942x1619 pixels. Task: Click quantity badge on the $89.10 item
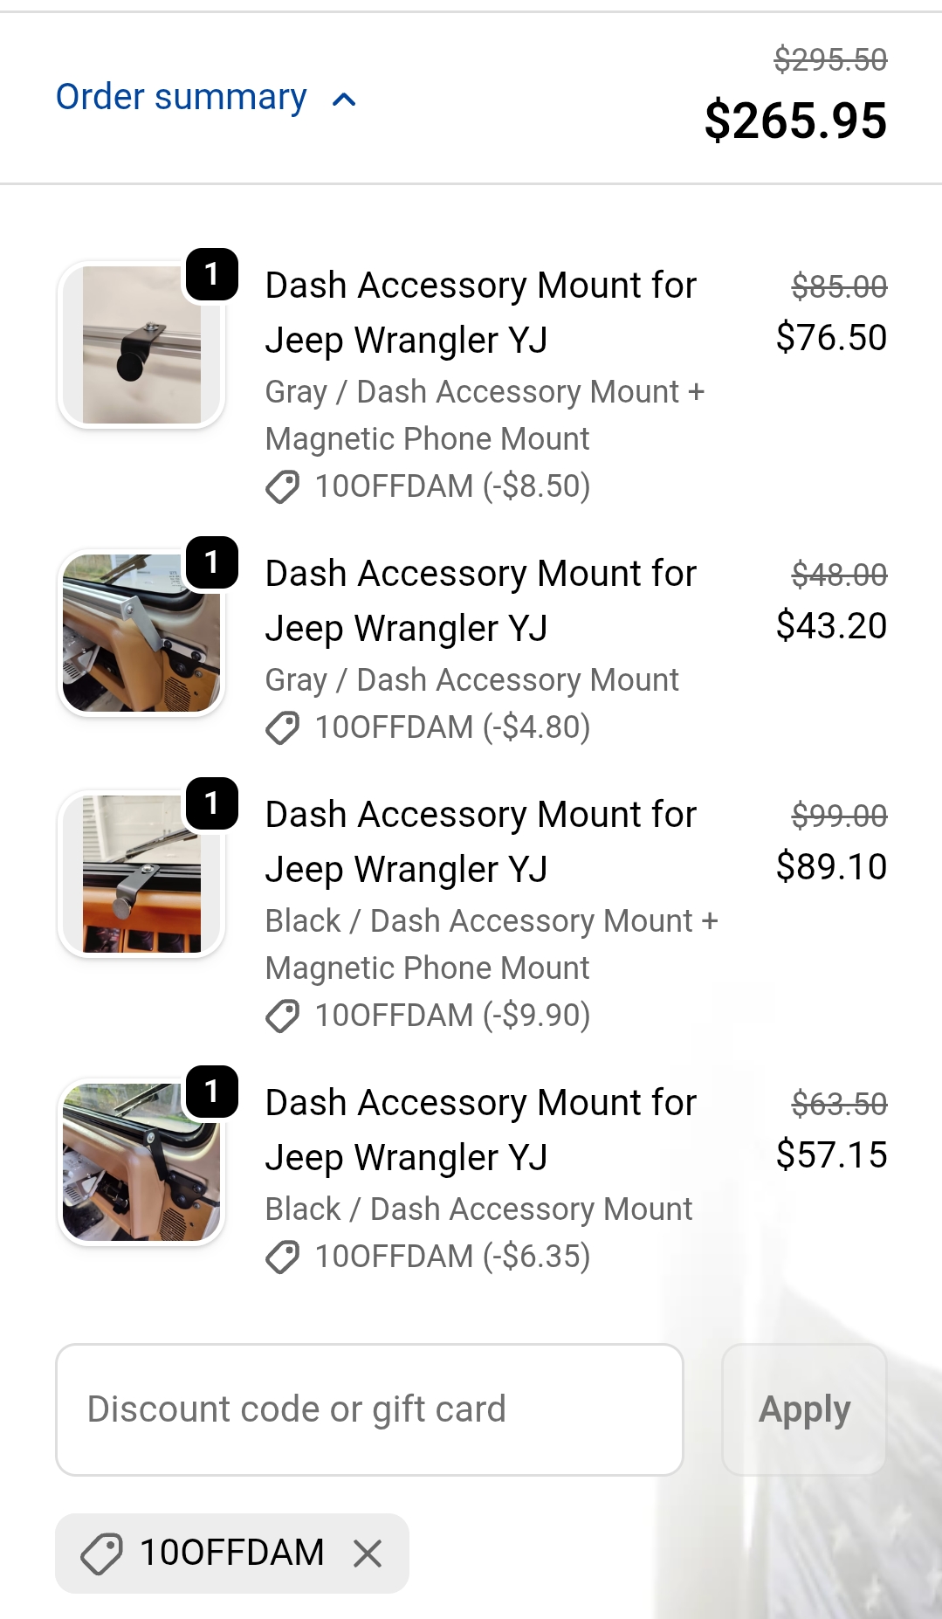point(212,803)
